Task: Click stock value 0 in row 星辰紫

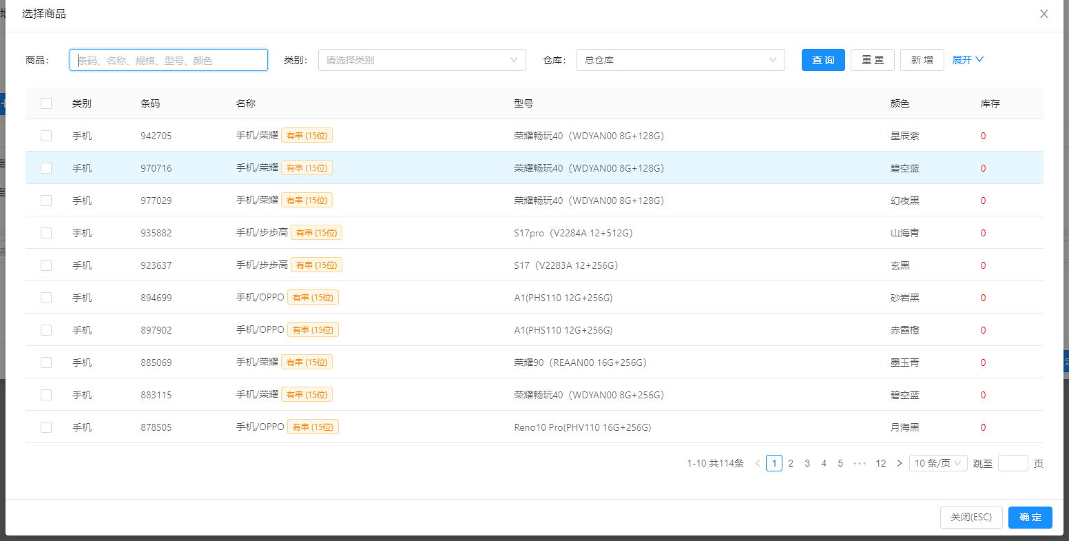Action: (x=983, y=136)
